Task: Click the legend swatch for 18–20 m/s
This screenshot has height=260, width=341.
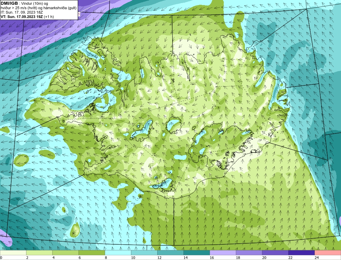Action: pos(249,253)
